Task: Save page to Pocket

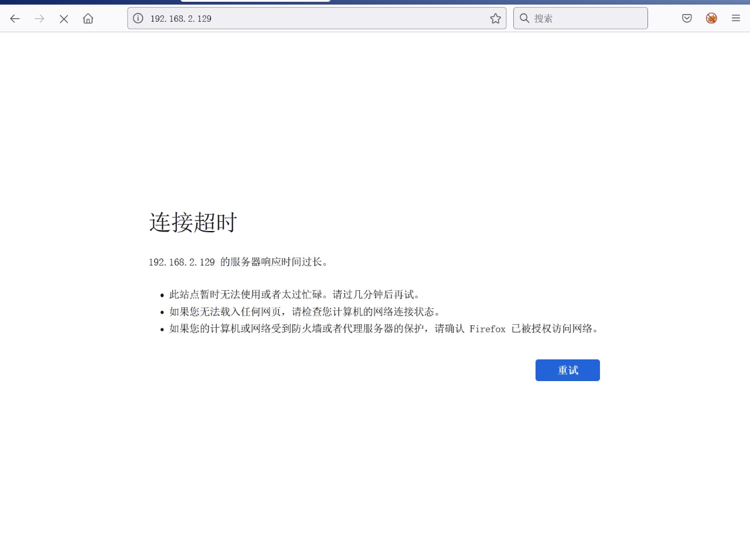Action: click(x=687, y=18)
